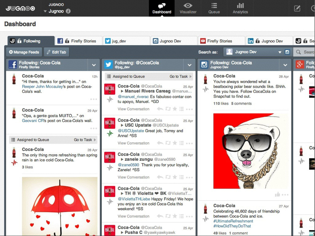The image size is (315, 236).
Task: Open the #HowDidTheyDoThat hashtag
Action: point(232,226)
